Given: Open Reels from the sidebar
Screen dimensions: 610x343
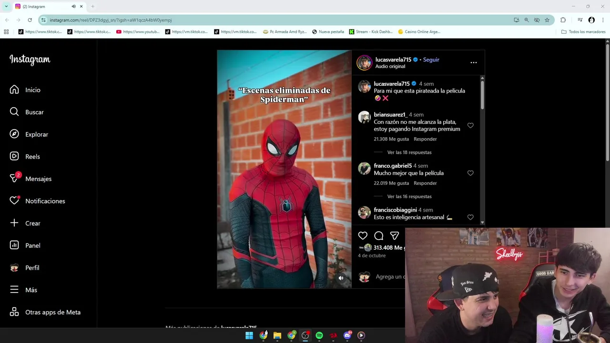Looking at the screenshot, I should (25, 156).
